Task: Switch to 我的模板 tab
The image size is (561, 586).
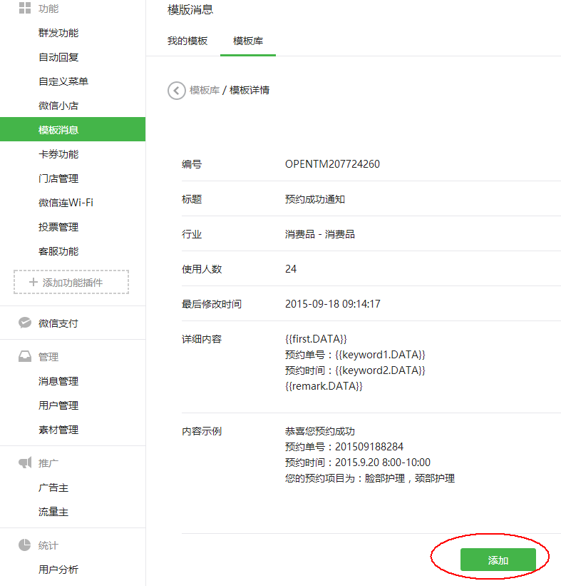Action: tap(187, 41)
